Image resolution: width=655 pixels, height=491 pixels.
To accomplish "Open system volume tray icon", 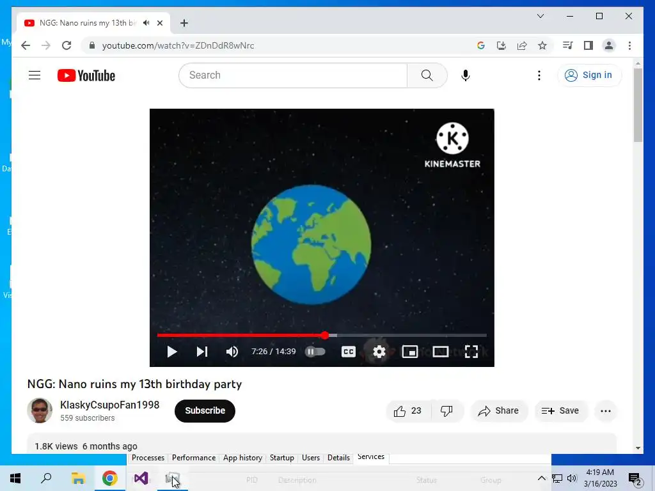I will tap(572, 478).
